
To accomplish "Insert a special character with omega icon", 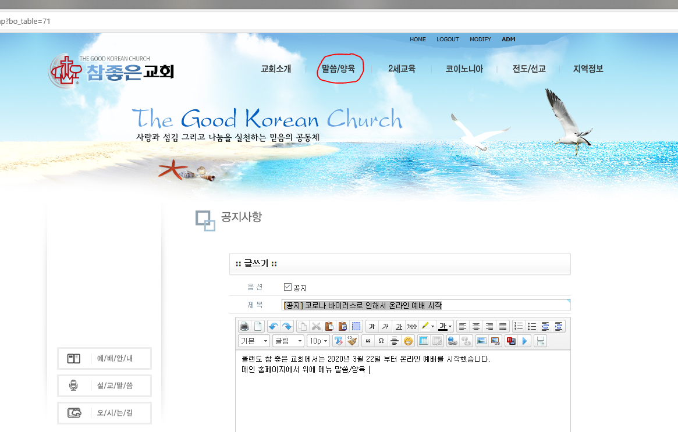I will [x=381, y=341].
